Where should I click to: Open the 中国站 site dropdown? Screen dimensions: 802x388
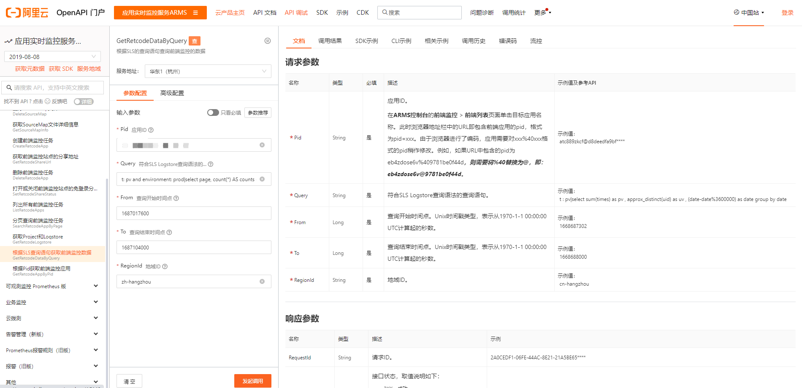tap(749, 13)
